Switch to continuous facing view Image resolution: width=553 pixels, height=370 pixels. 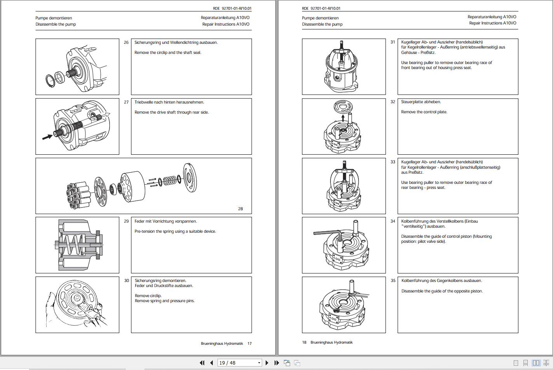(x=546, y=363)
